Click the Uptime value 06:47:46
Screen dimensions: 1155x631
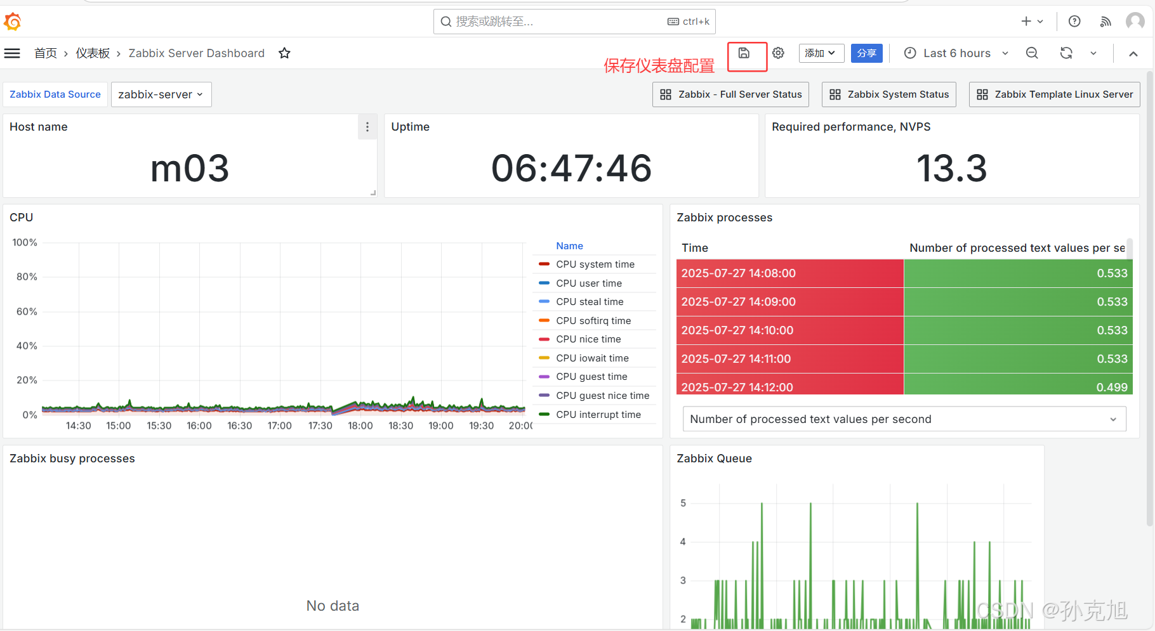tap(571, 168)
